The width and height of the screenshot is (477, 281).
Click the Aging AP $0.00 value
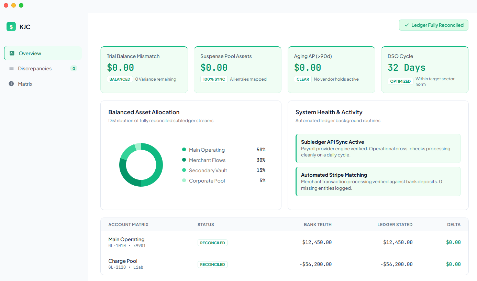pos(308,68)
